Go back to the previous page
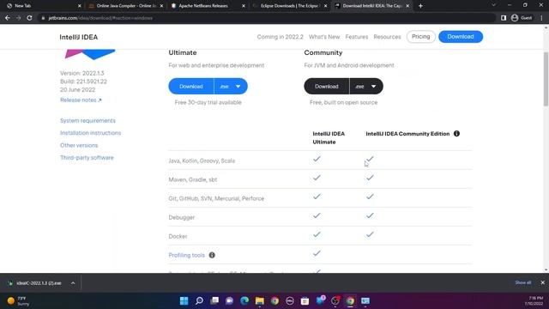 click(x=8, y=18)
